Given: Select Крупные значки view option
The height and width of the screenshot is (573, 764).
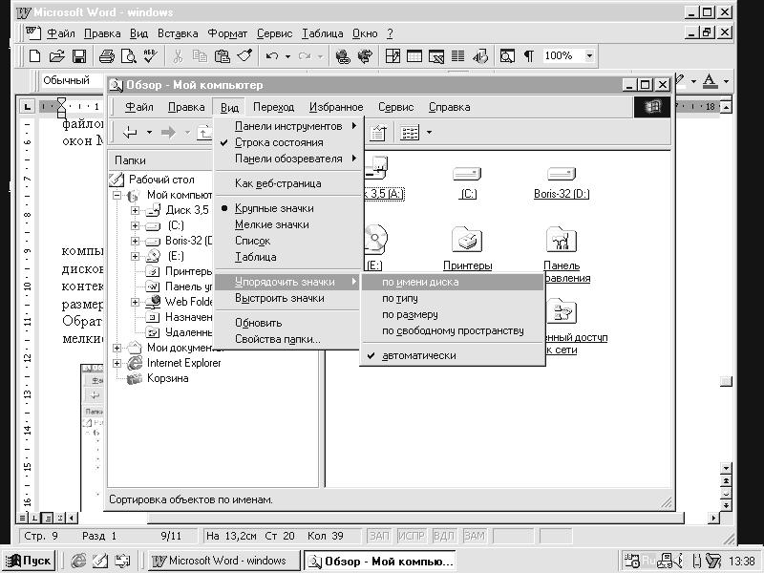Looking at the screenshot, I should [288, 208].
